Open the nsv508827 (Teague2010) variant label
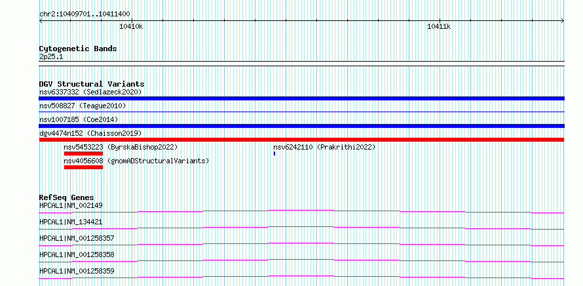The height and width of the screenshot is (286, 583). tap(83, 106)
